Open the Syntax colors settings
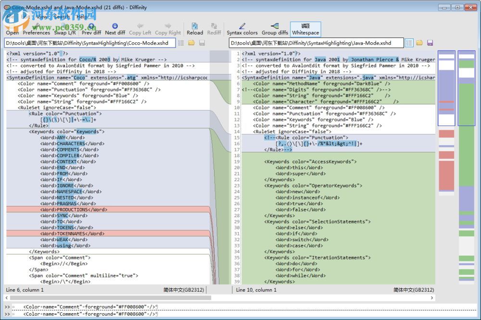481x320 pixels. click(x=242, y=29)
